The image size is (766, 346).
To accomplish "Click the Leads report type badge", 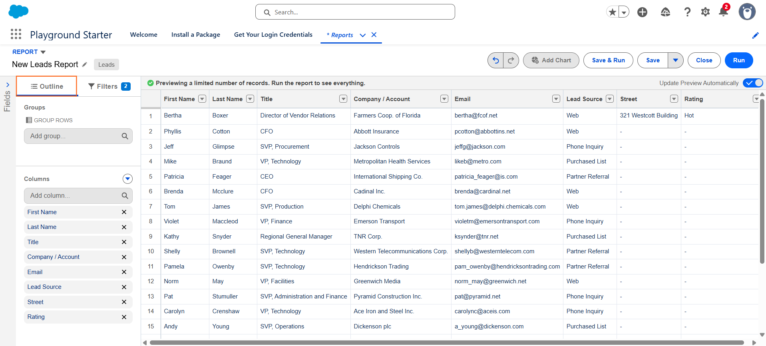I will click(x=106, y=64).
